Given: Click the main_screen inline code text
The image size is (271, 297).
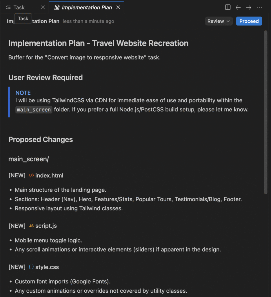Looking at the screenshot, I should 34,110.
